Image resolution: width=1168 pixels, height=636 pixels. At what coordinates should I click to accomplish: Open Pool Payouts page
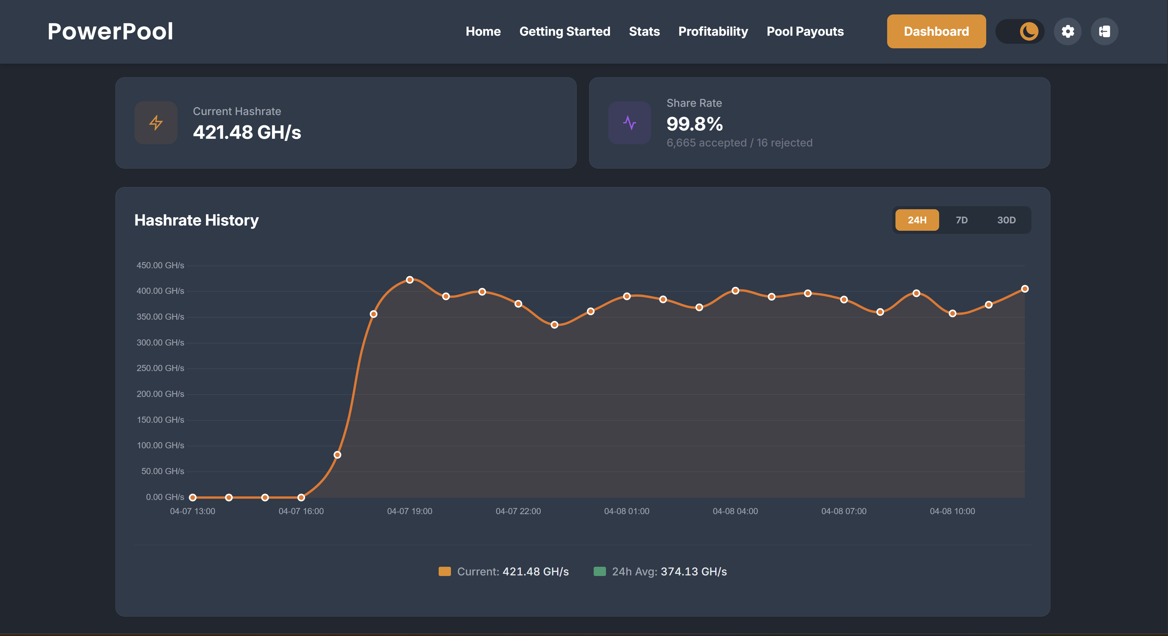[805, 31]
